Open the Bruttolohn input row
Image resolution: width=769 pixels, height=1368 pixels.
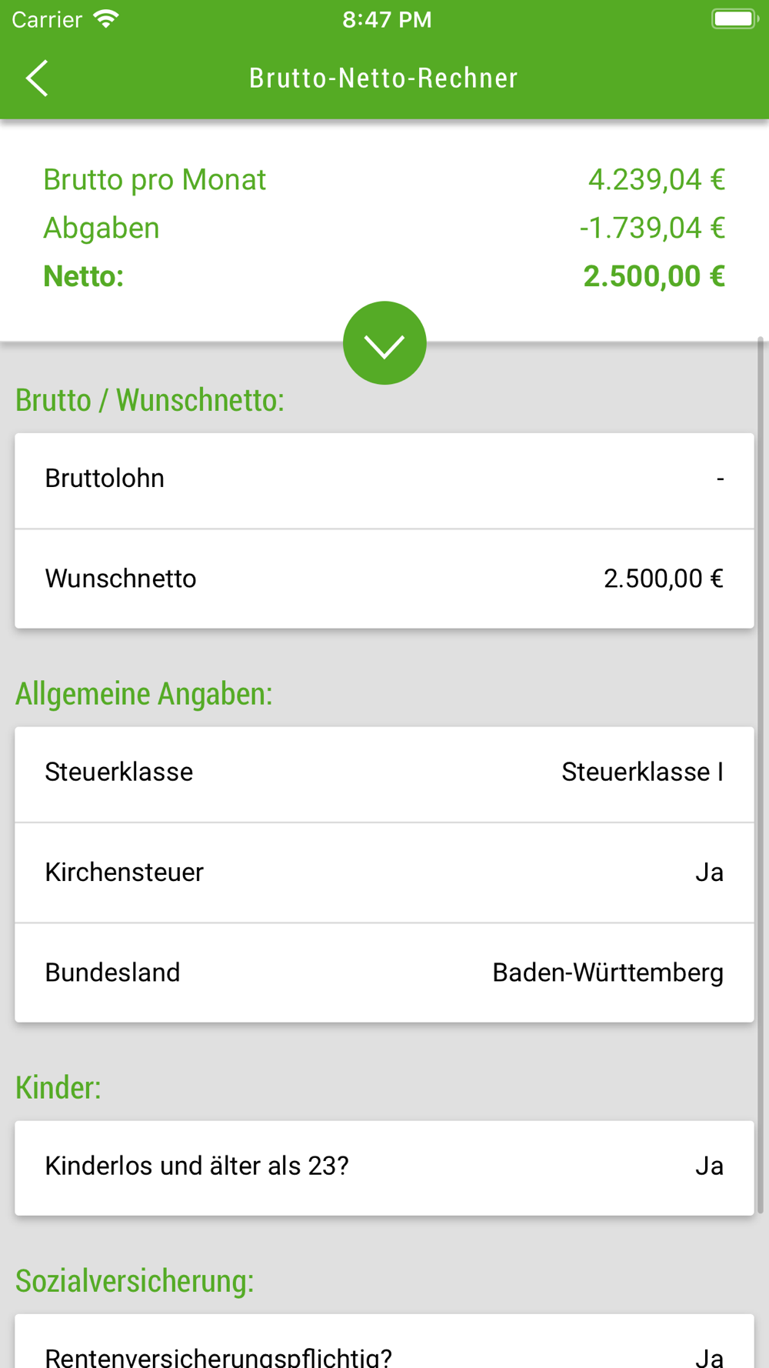384,479
